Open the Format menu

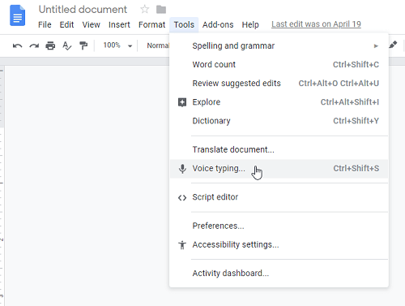[x=151, y=24]
